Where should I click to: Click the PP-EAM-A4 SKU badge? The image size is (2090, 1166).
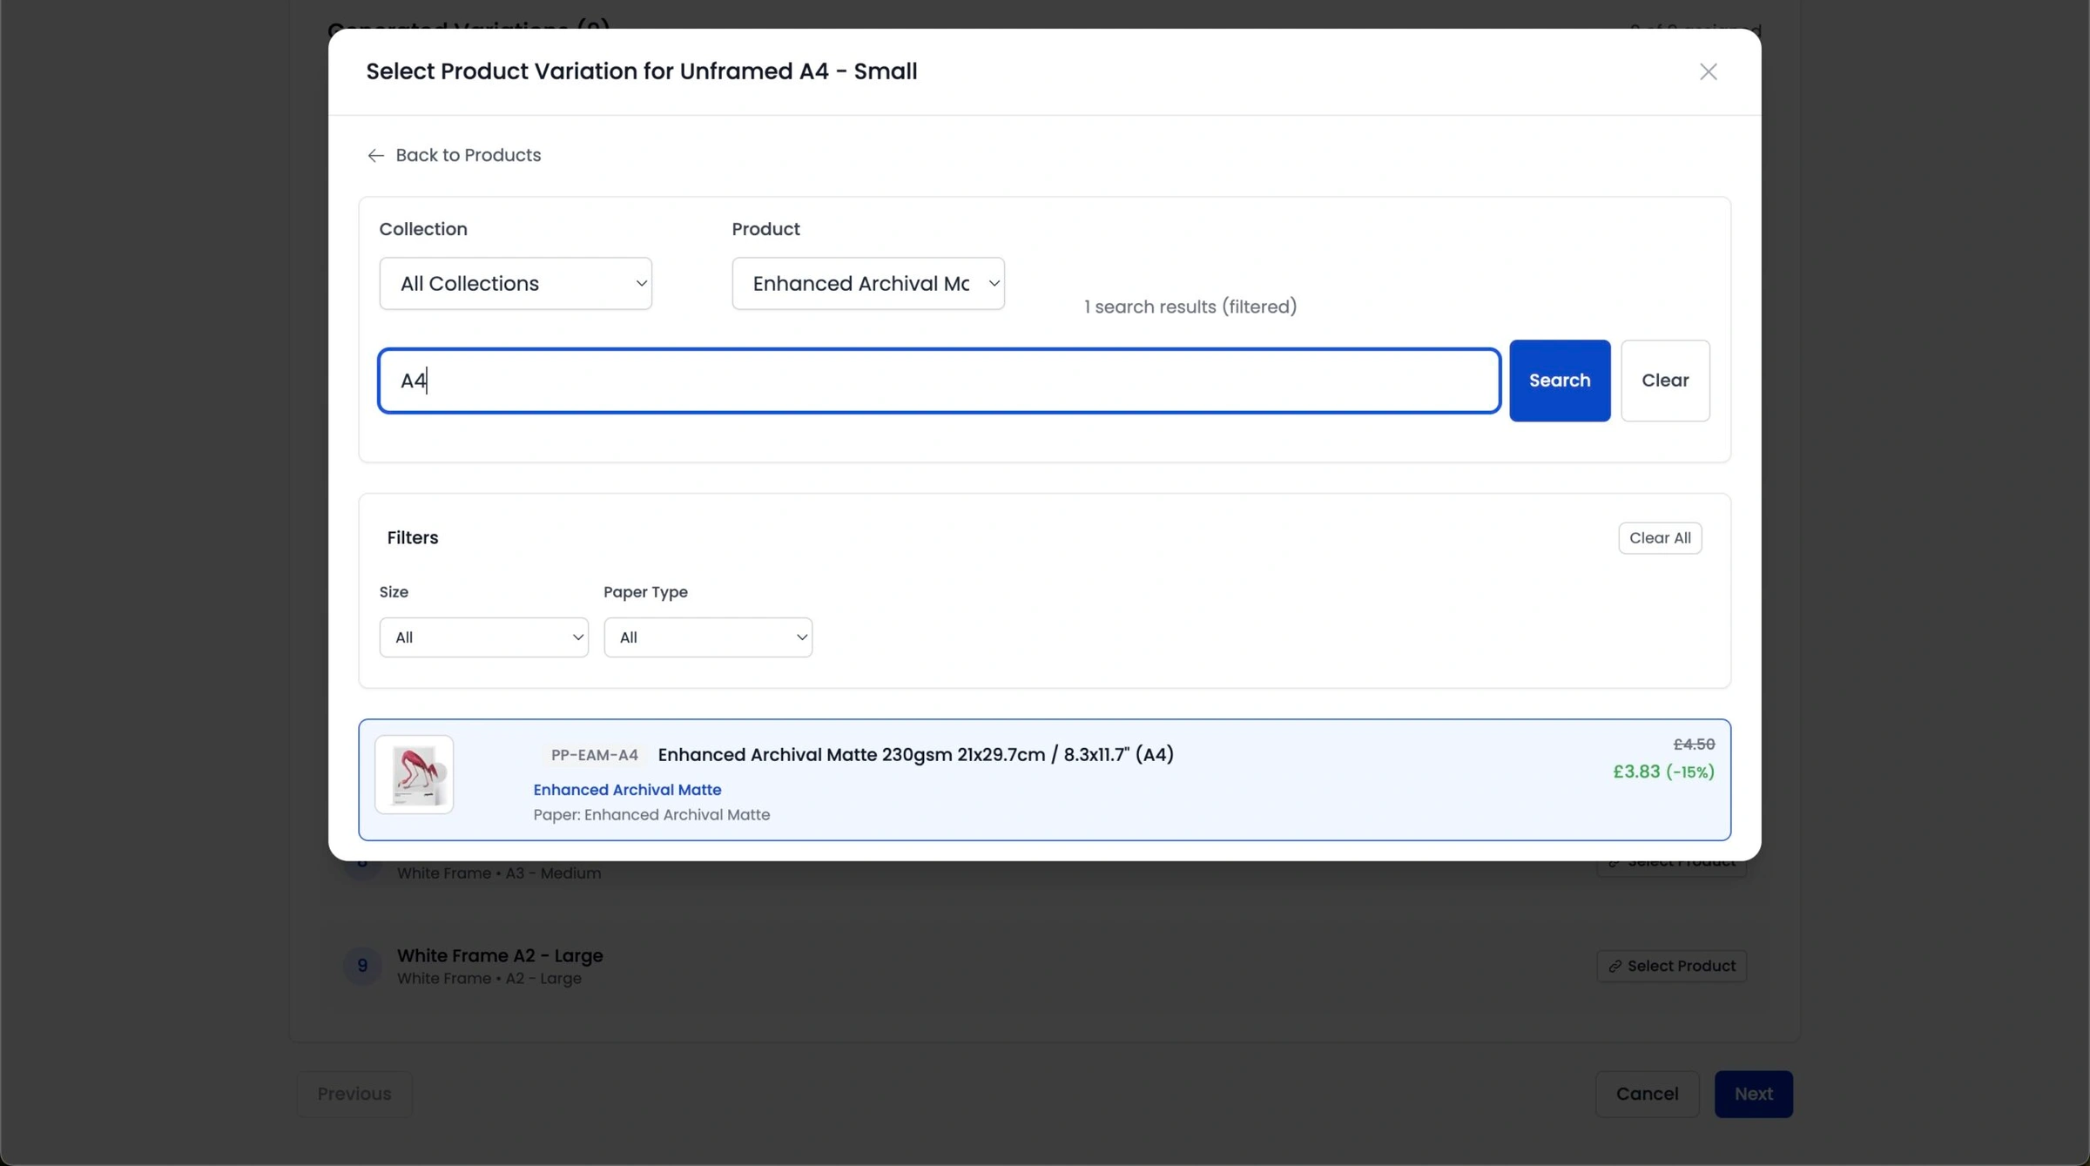(x=594, y=755)
